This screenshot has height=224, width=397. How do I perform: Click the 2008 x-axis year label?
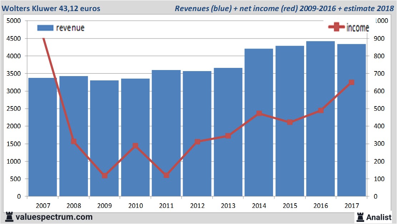tap(74, 205)
